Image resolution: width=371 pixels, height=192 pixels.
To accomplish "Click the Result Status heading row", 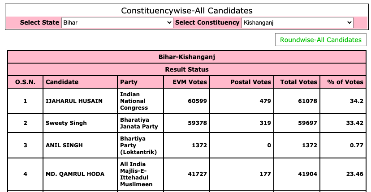I will [x=187, y=69].
